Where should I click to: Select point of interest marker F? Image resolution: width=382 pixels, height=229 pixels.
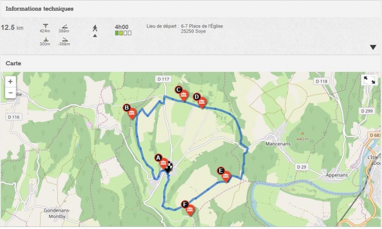(x=188, y=209)
